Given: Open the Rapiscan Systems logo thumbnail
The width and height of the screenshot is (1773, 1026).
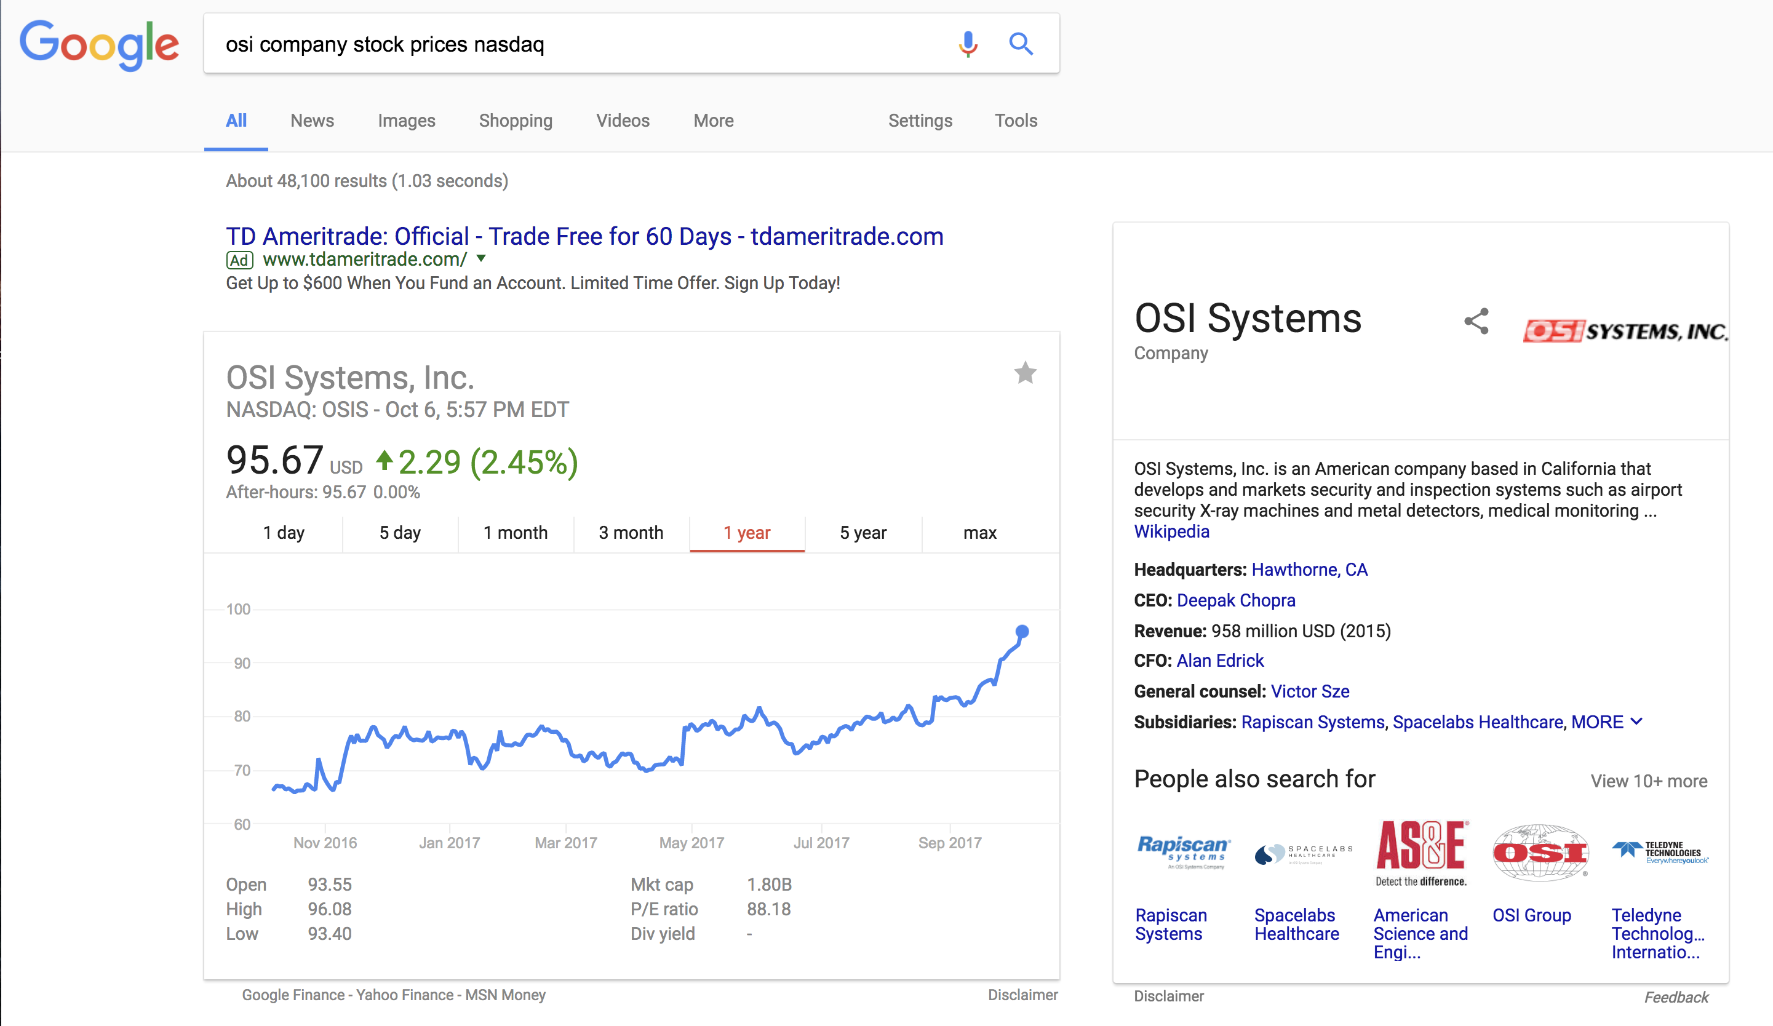Looking at the screenshot, I should pyautogui.click(x=1184, y=852).
